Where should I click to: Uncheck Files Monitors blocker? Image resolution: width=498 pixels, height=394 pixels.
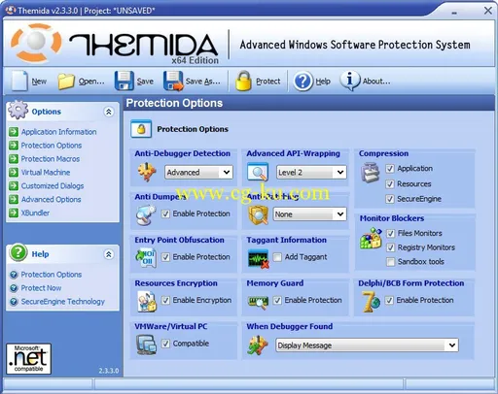[x=391, y=233]
